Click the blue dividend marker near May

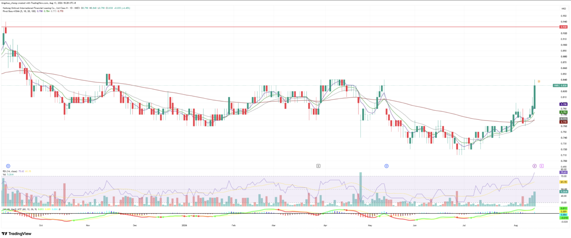click(x=387, y=166)
